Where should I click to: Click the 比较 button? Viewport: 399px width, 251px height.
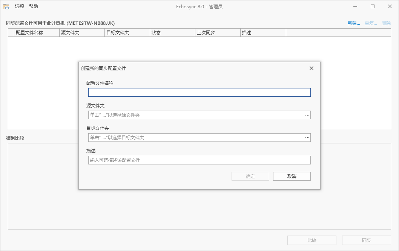click(312, 240)
